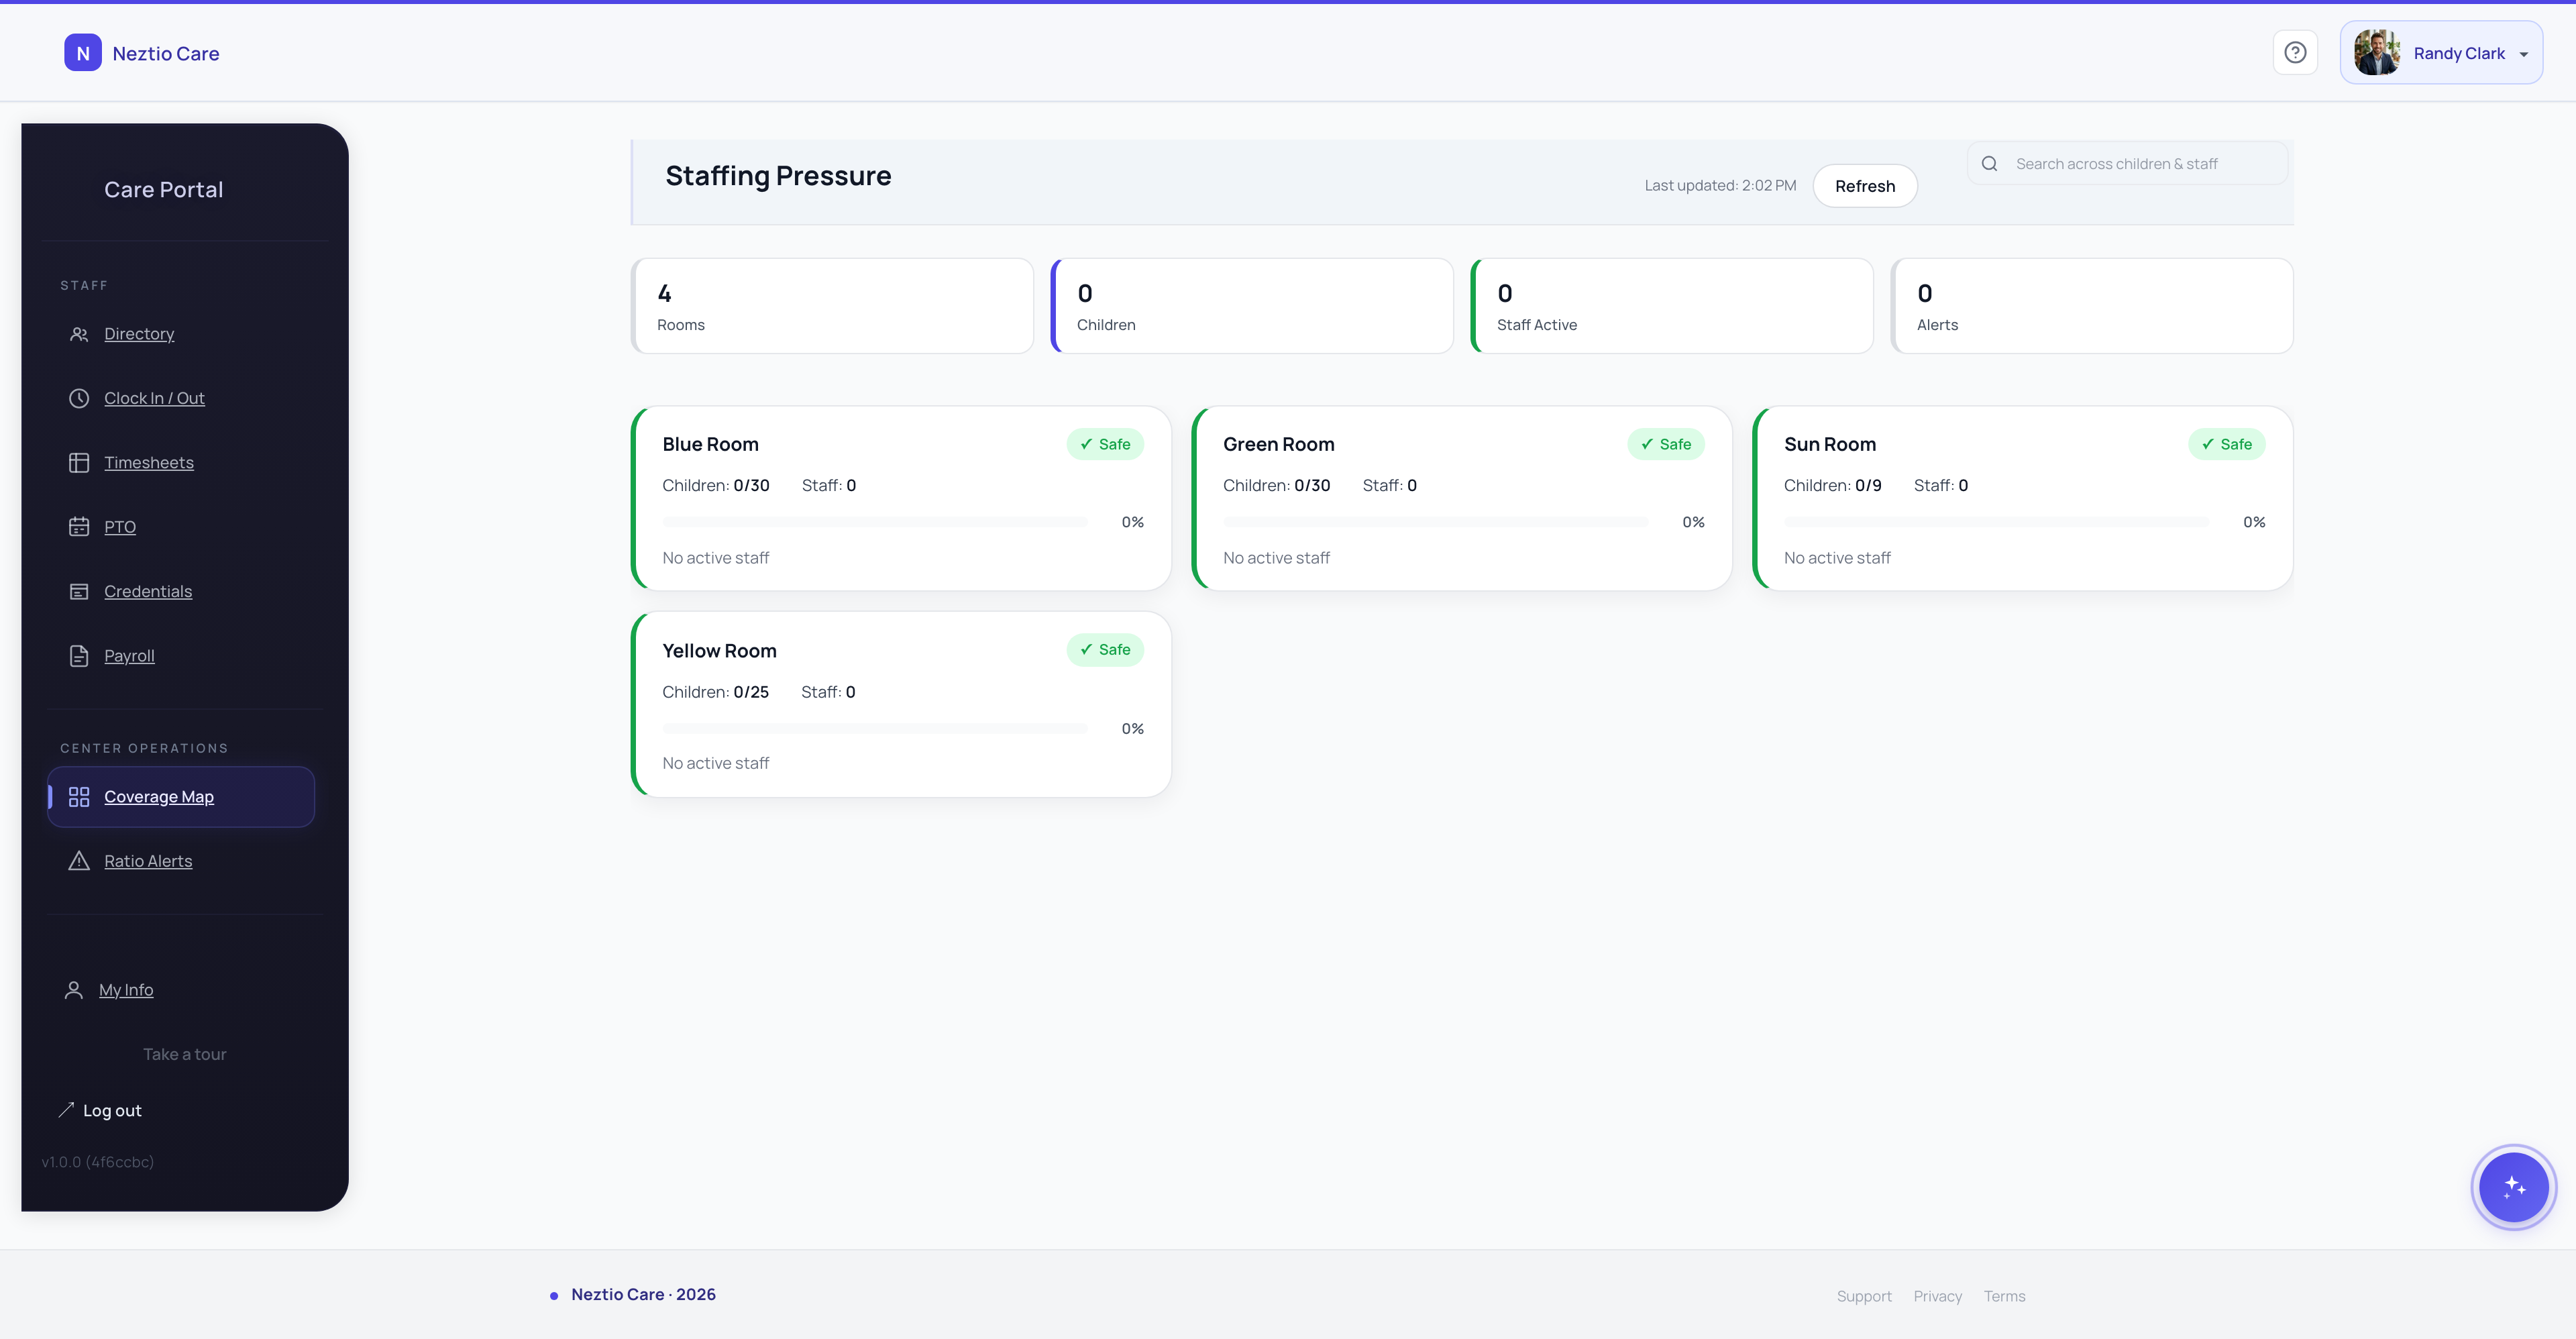The image size is (2576, 1339).
Task: Open the Coverage Map menu item
Action: pyautogui.click(x=159, y=797)
